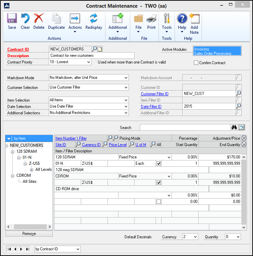Click the Item Number \ Filter link
Screen dimensions: 253x256
[71, 138]
